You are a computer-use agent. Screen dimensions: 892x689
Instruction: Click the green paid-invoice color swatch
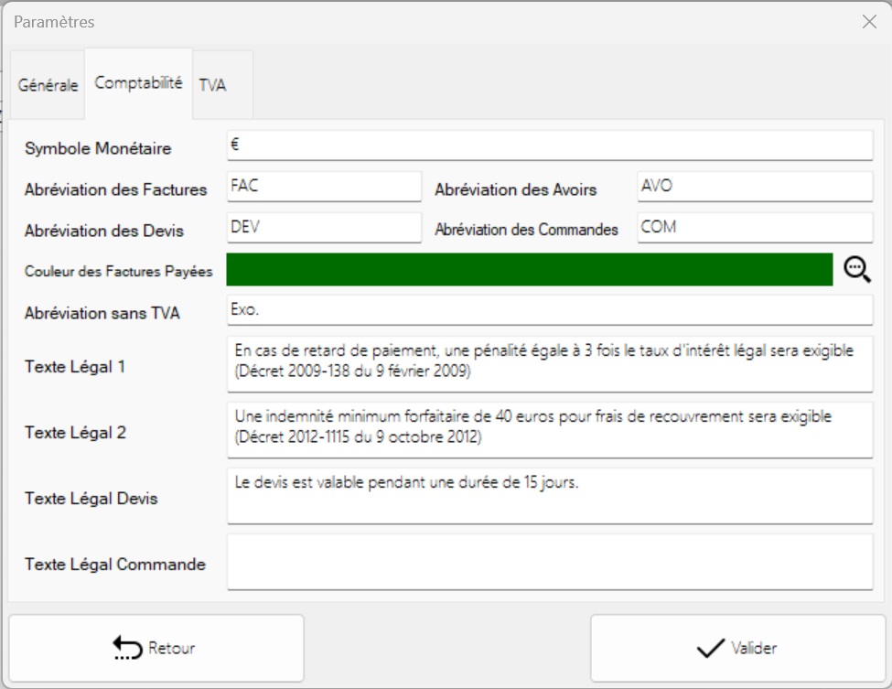click(x=529, y=270)
